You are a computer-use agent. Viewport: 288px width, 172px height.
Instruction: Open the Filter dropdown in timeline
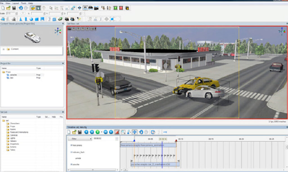(x=80, y=139)
